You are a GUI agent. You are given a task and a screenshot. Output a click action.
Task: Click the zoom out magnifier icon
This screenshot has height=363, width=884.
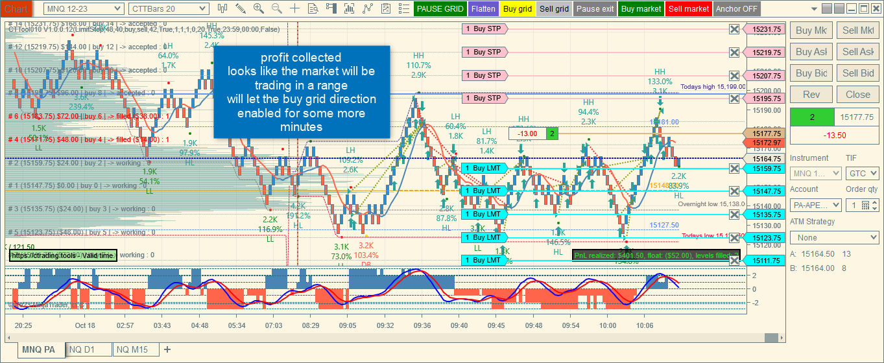pyautogui.click(x=277, y=8)
